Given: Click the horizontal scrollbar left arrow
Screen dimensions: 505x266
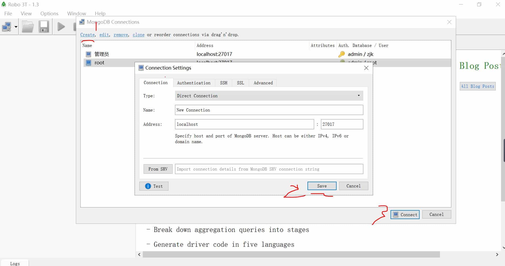Looking at the screenshot, I should click(x=139, y=254).
